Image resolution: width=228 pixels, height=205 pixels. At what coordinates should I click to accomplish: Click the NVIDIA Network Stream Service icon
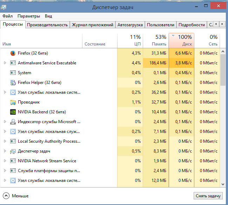(x=13, y=161)
